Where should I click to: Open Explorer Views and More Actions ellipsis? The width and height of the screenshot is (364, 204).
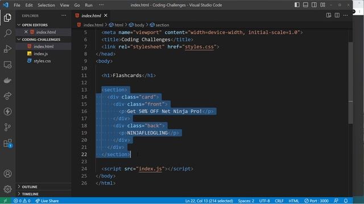(x=64, y=16)
